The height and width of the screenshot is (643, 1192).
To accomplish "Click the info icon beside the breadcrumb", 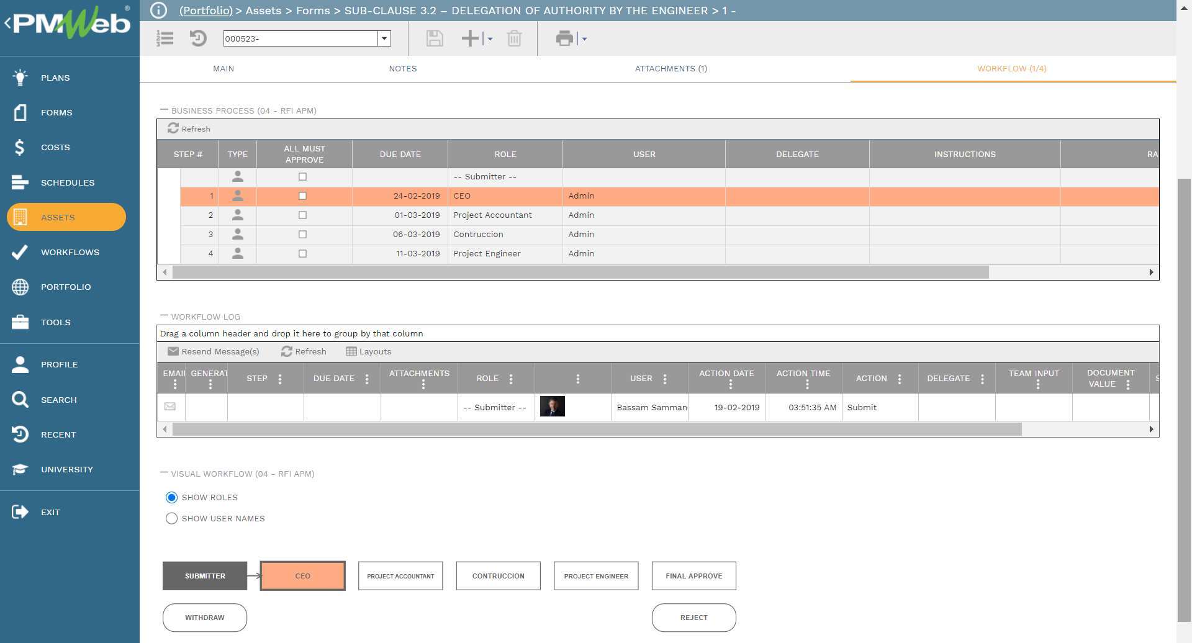I will click(x=159, y=11).
